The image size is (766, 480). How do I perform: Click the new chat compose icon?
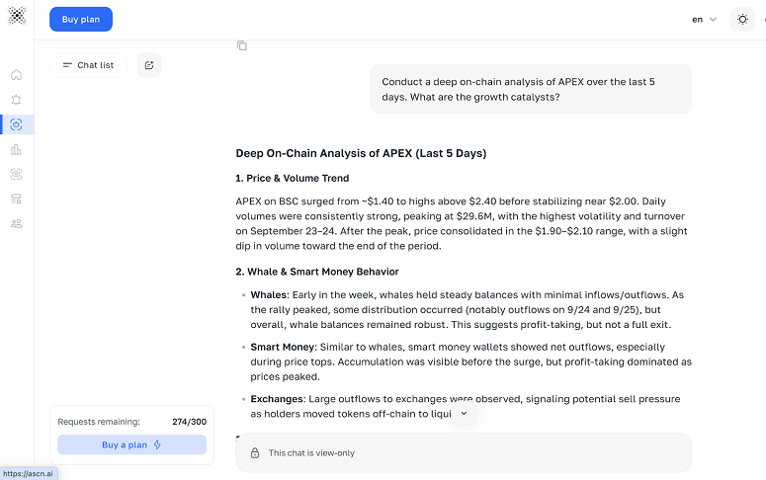(x=149, y=65)
